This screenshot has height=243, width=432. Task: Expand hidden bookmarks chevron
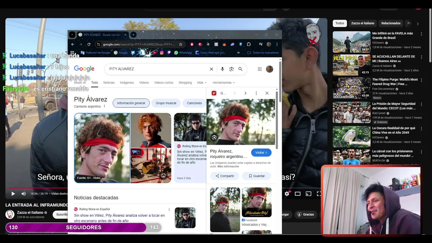coord(238,53)
